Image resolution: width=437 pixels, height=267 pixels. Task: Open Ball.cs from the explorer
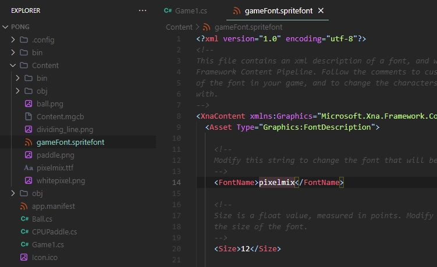pyautogui.click(x=42, y=219)
